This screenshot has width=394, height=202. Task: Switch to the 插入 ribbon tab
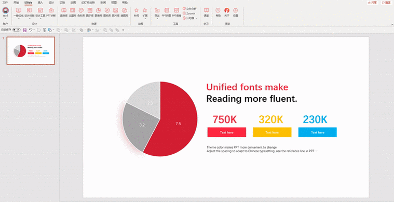pyautogui.click(x=40, y=3)
